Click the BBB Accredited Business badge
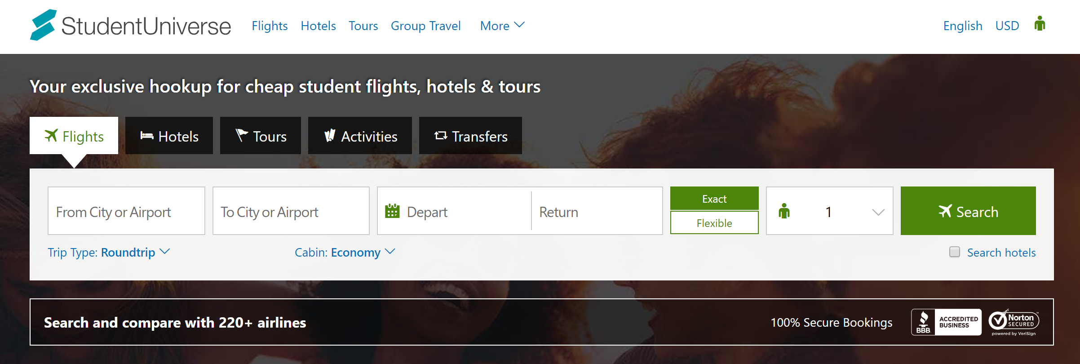The image size is (1080, 364). (946, 322)
